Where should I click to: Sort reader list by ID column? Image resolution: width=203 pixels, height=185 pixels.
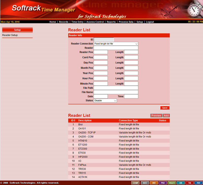pyautogui.click(x=73, y=121)
